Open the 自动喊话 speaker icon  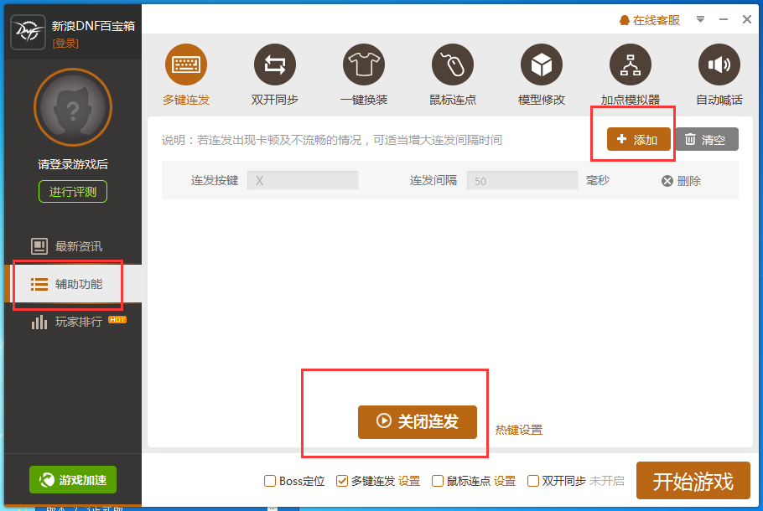tap(719, 65)
